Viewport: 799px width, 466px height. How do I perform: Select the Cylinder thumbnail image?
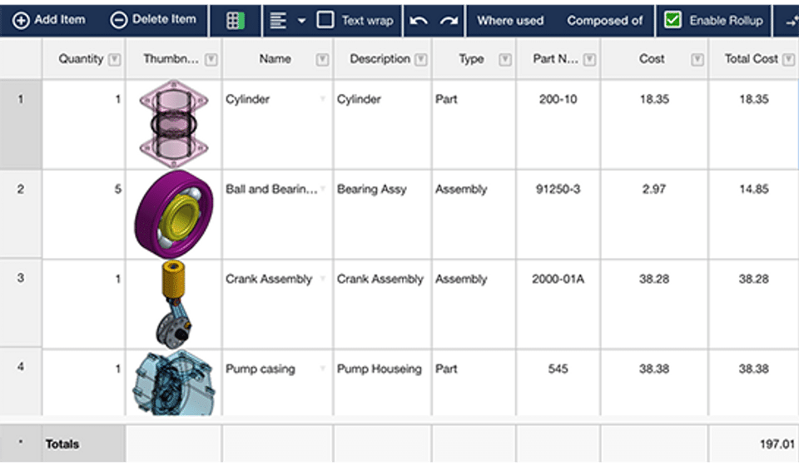click(x=174, y=124)
